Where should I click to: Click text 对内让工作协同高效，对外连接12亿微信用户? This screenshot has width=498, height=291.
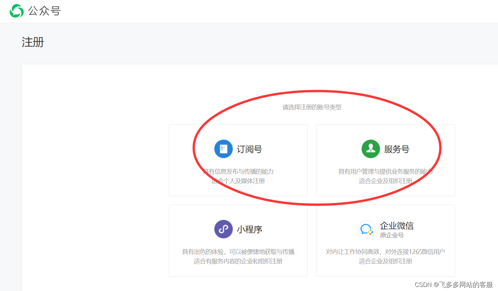click(385, 252)
